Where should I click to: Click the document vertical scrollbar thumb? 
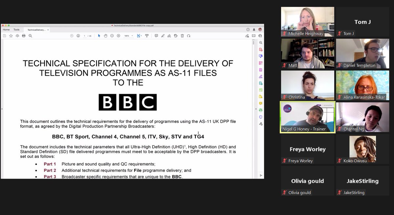pos(253,43)
